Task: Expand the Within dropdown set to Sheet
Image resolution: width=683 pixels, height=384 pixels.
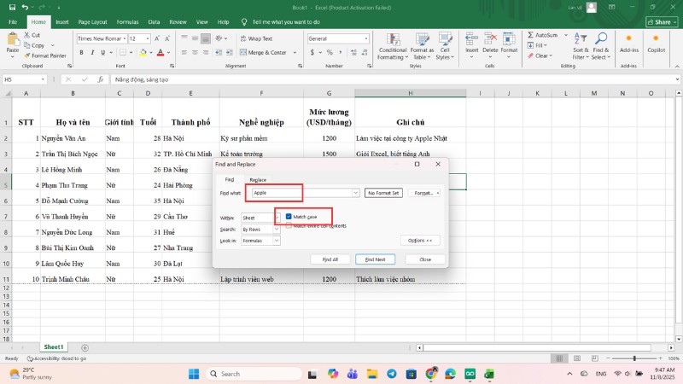Action: pos(277,218)
